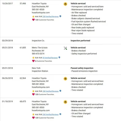121x121 pixels.
Task: Click the star icon in the 06/26/2018 entry
Action: tap(33, 91)
